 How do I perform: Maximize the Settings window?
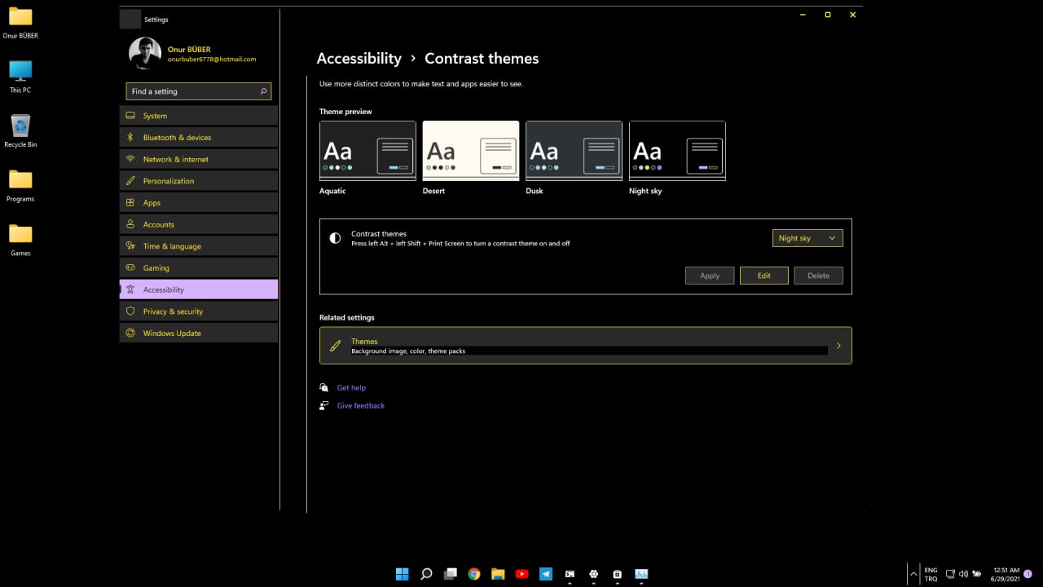[827, 15]
